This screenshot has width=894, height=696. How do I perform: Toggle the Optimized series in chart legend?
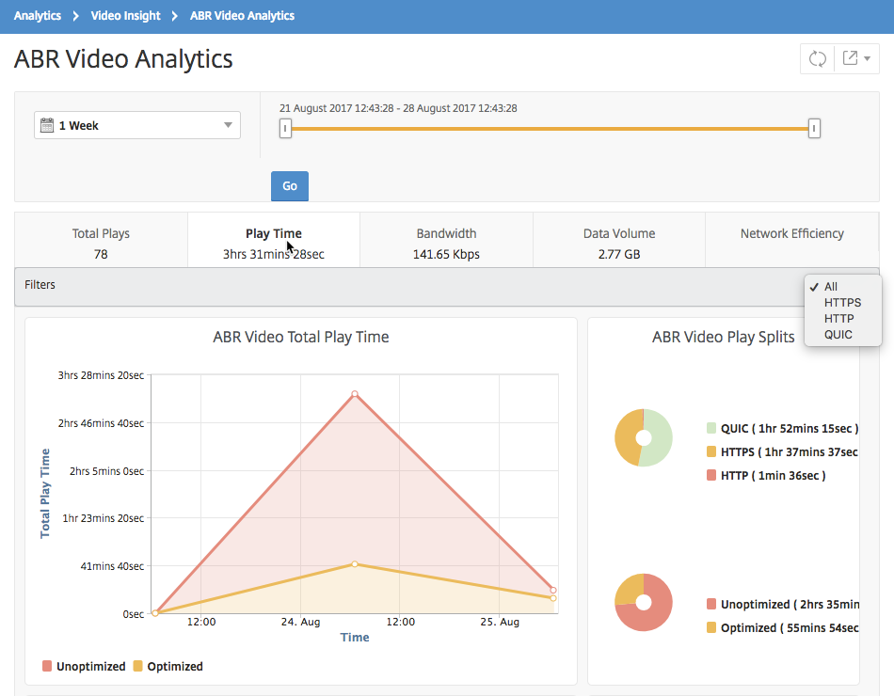pyautogui.click(x=168, y=666)
